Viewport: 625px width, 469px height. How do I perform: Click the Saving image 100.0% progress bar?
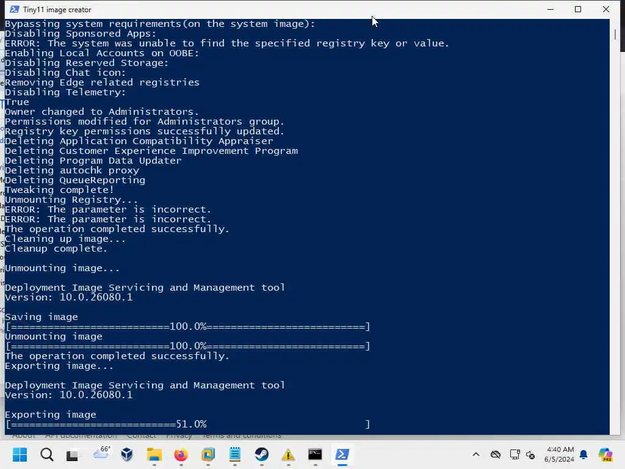pyautogui.click(x=188, y=327)
